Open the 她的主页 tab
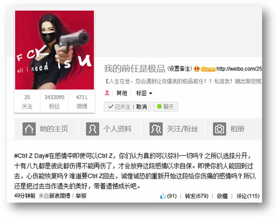Screen dimensions: 278x218 [x=46, y=129]
